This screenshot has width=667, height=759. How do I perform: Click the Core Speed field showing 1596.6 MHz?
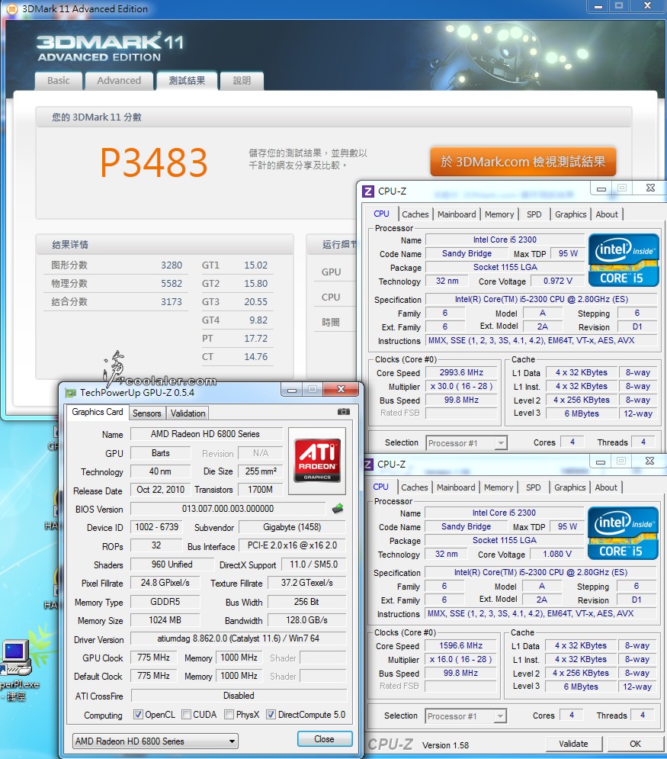tap(460, 646)
